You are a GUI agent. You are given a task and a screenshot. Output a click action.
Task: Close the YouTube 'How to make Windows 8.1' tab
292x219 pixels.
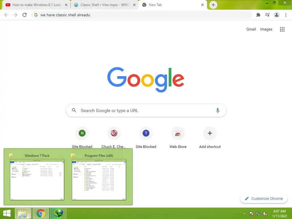(x=66, y=5)
